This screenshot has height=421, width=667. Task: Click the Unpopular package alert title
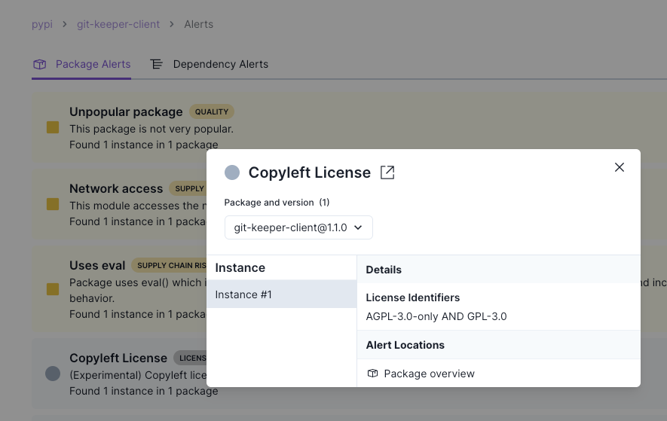tap(126, 111)
